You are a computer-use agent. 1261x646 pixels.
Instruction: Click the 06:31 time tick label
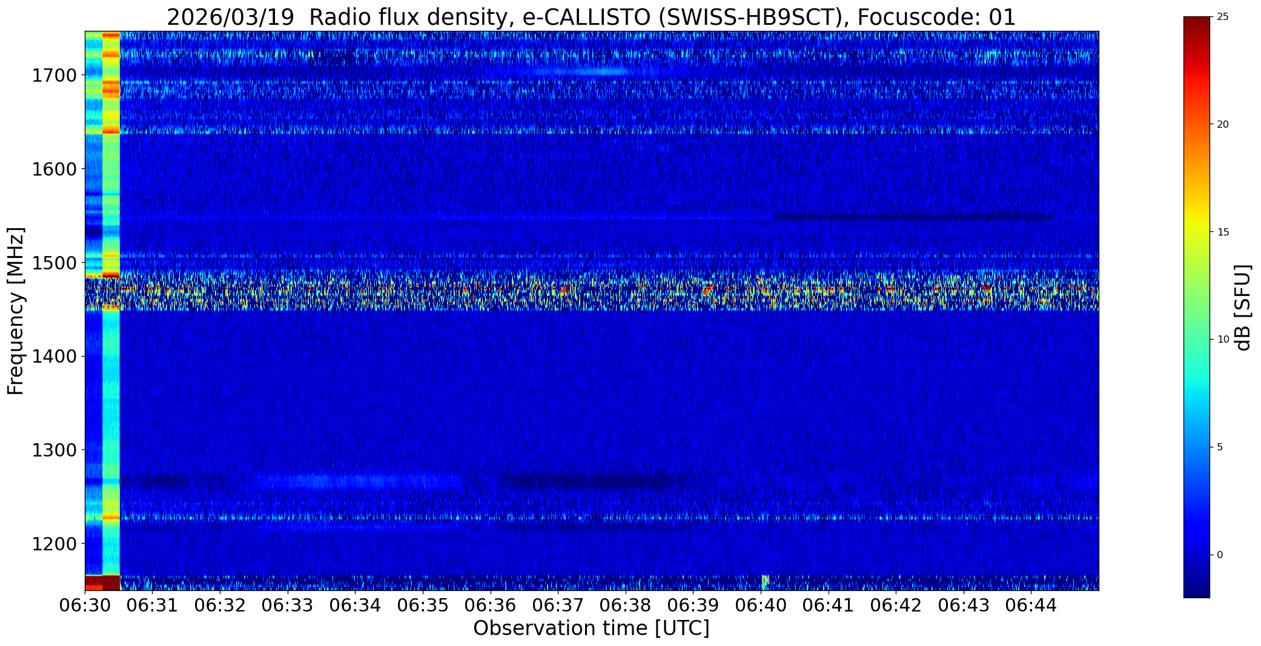[153, 605]
